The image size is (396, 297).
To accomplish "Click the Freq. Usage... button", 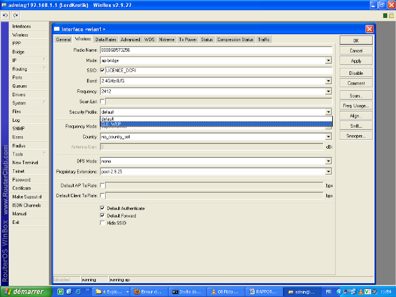I will pos(356,106).
